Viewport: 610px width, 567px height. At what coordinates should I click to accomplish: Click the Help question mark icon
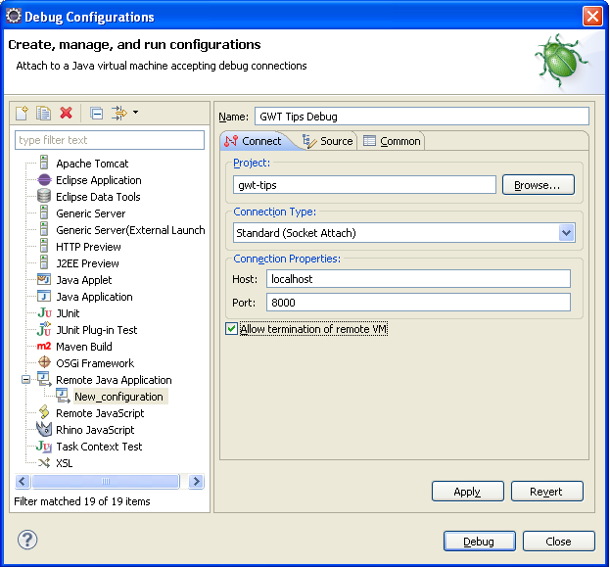coord(27,540)
